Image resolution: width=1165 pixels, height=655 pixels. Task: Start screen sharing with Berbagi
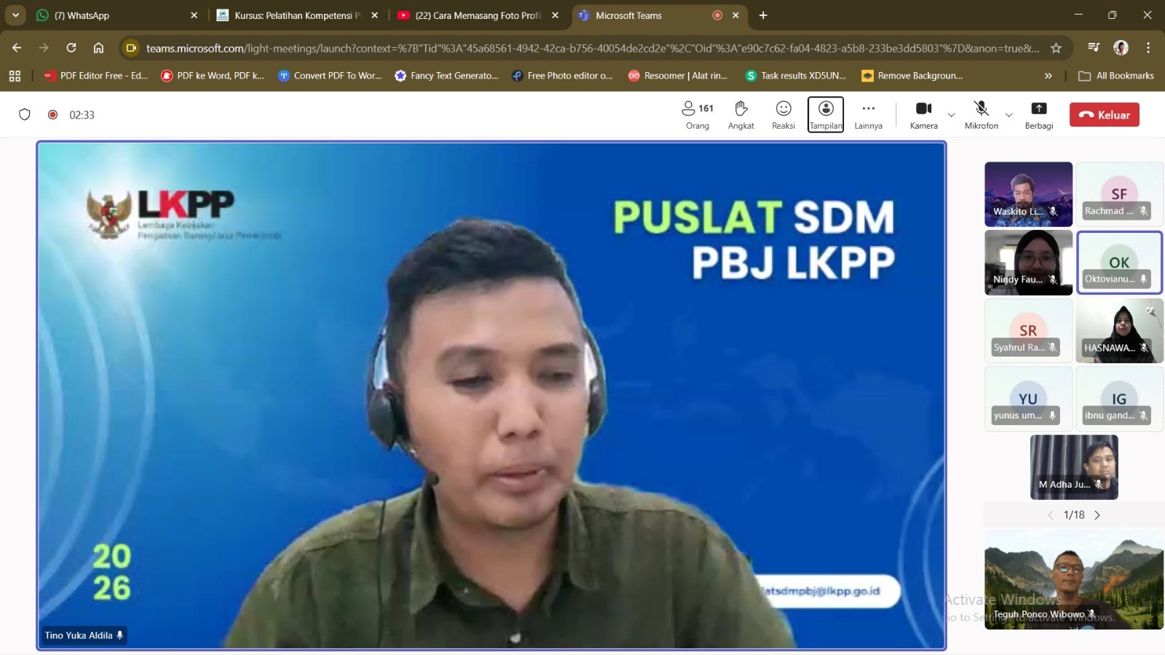pyautogui.click(x=1038, y=114)
